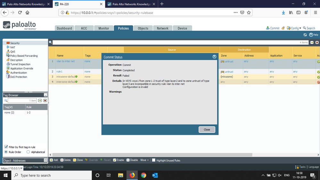
Task: Open Outlook from the taskbar
Action: coord(155,175)
